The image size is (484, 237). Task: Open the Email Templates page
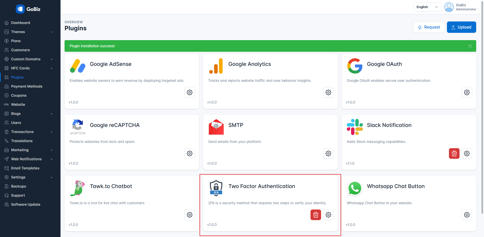pyautogui.click(x=25, y=168)
